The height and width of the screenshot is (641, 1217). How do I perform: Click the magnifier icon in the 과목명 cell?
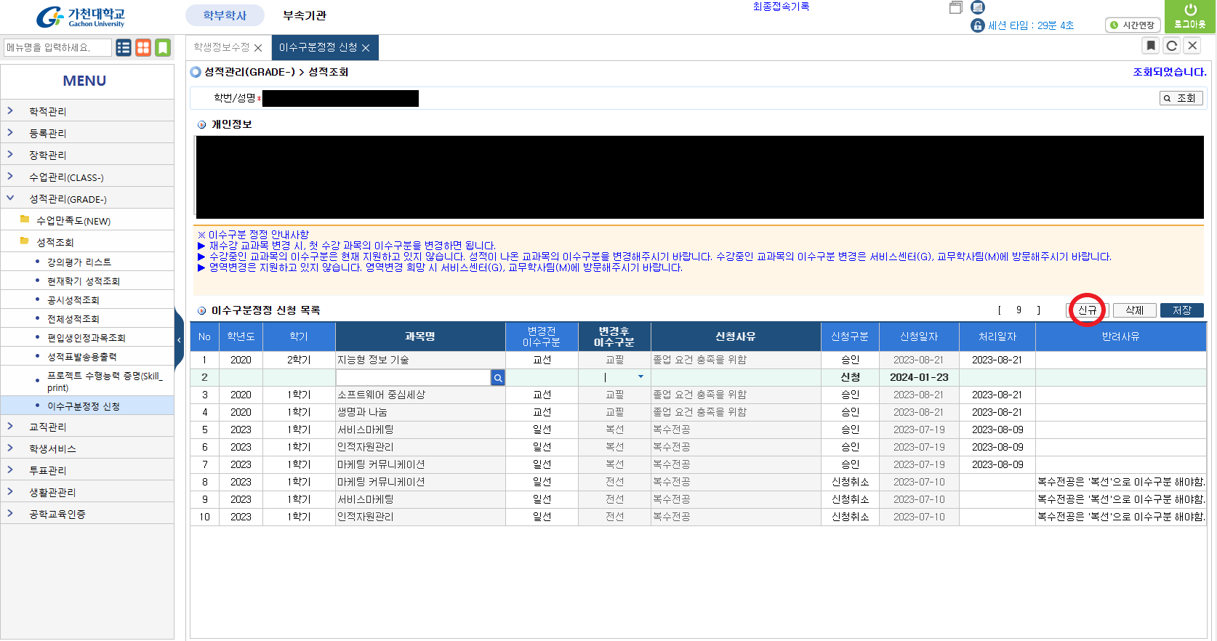[x=498, y=378]
